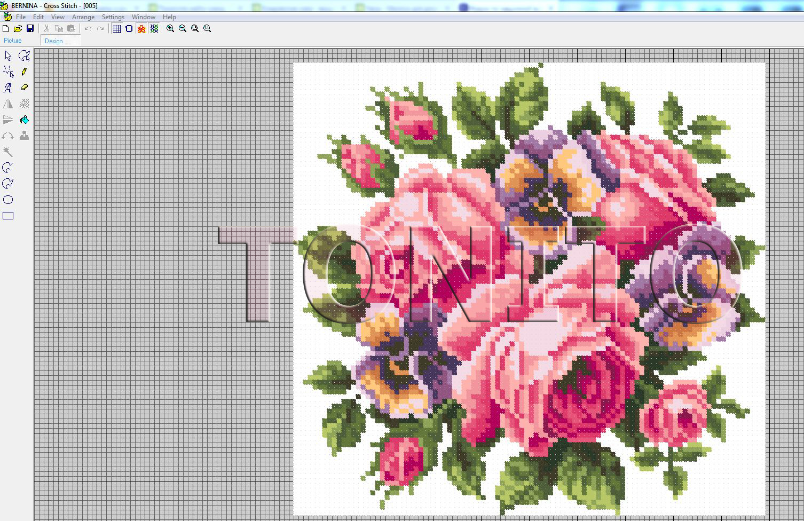
Task: Open a file using the folder icon
Action: pos(18,28)
